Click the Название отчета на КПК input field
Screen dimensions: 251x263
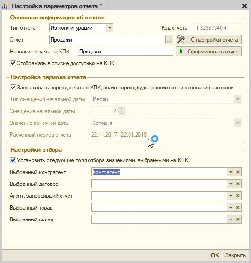[x=125, y=52]
